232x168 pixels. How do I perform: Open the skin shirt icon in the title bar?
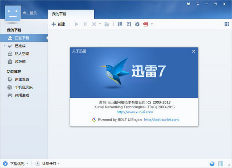pos(188,4)
